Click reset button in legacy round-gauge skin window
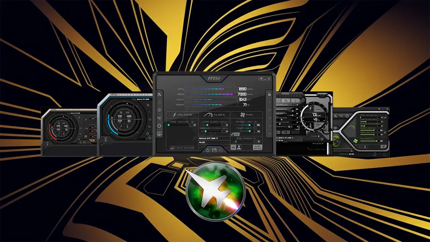Viewport: 430px width, 242px height. pyautogui.click(x=286, y=132)
